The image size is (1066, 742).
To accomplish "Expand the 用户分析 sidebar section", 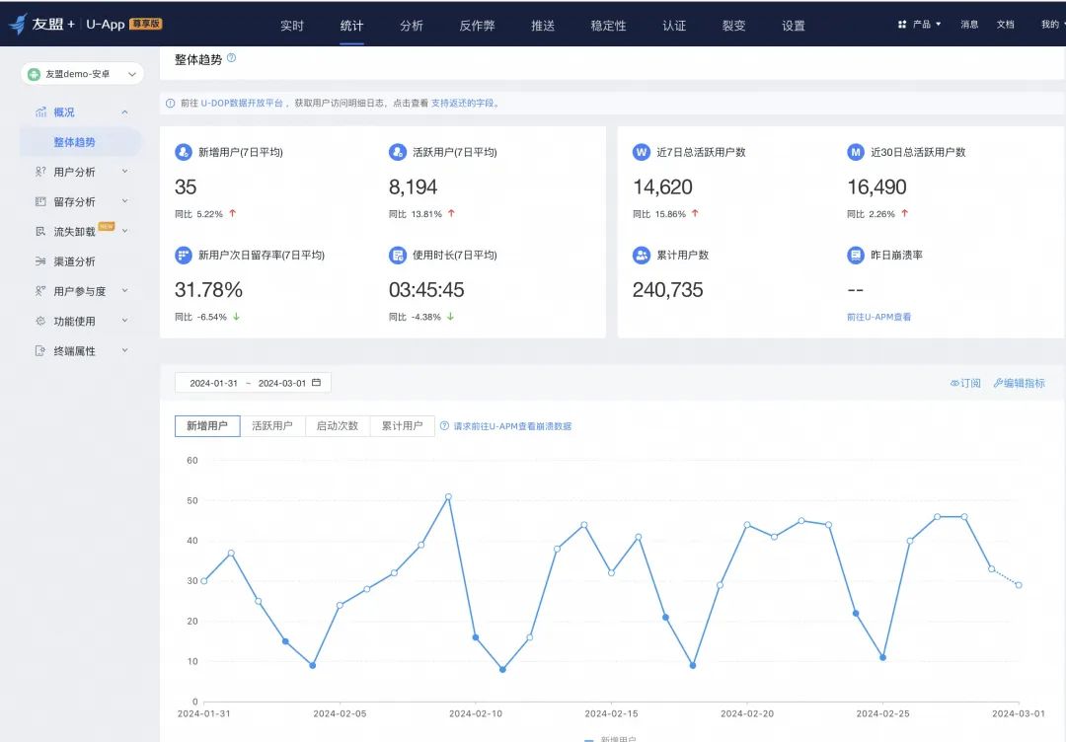I will [124, 172].
